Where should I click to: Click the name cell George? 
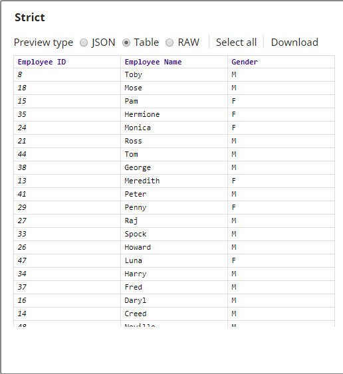[174, 167]
